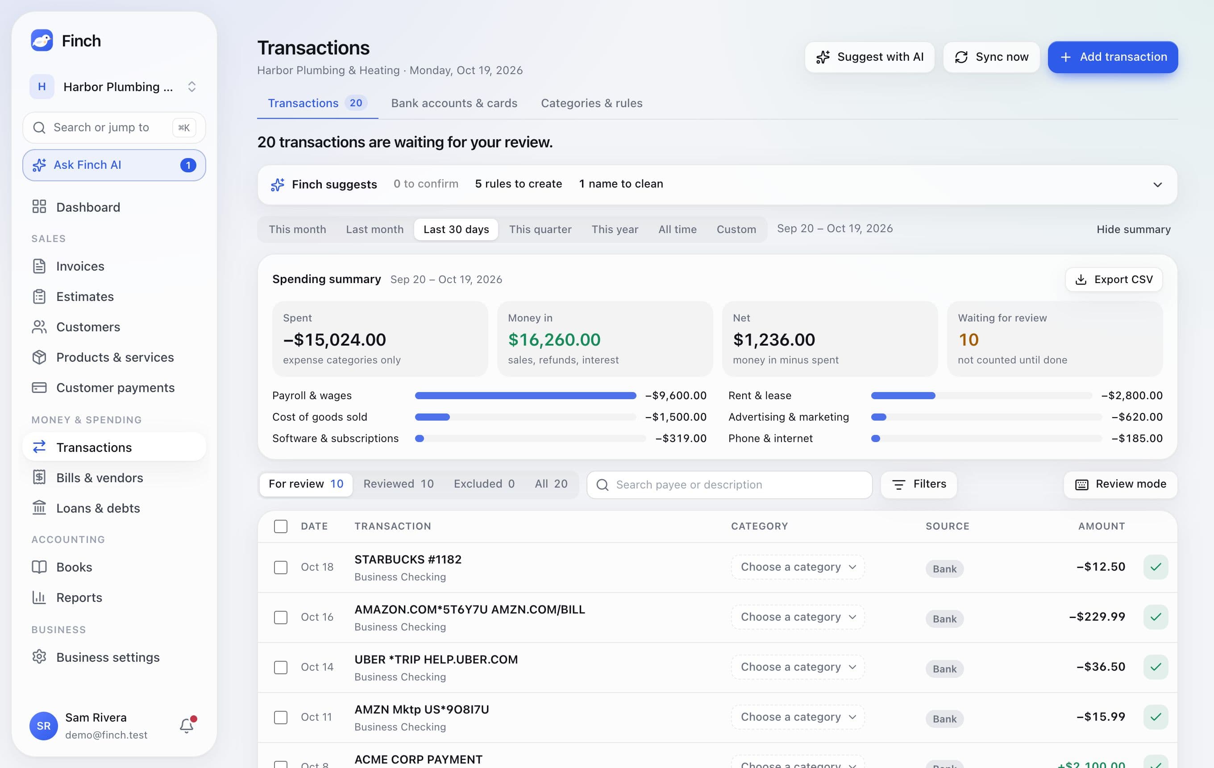Expand the Finch suggests panel chevron
This screenshot has width=1214, height=768.
(1157, 184)
